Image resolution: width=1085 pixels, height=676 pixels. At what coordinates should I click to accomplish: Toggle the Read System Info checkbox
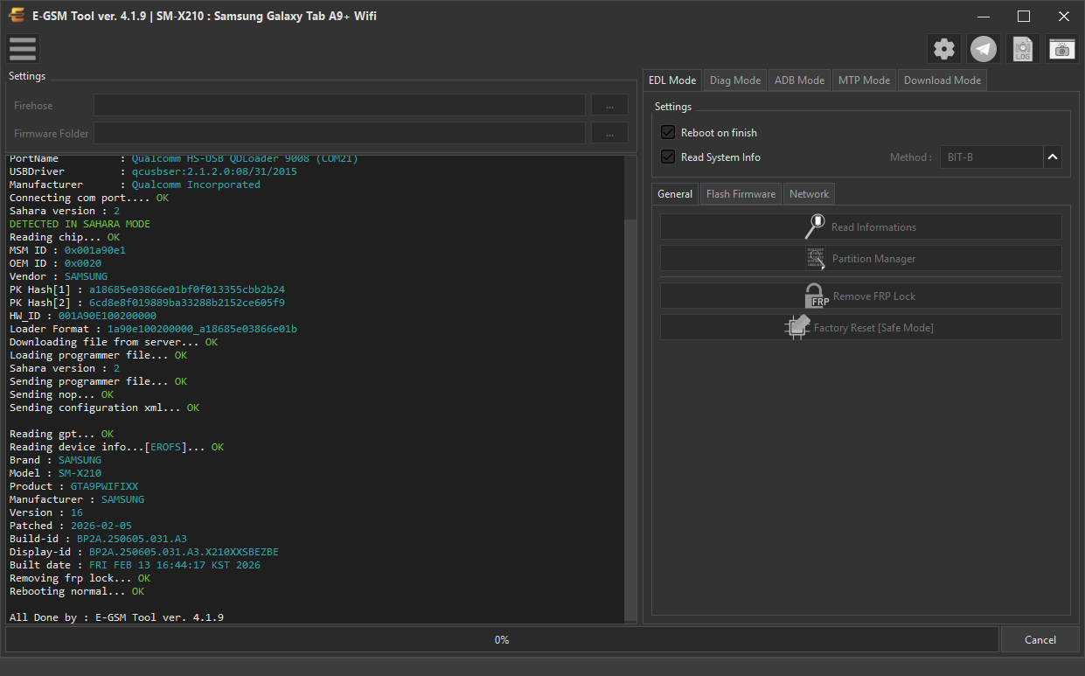[668, 157]
